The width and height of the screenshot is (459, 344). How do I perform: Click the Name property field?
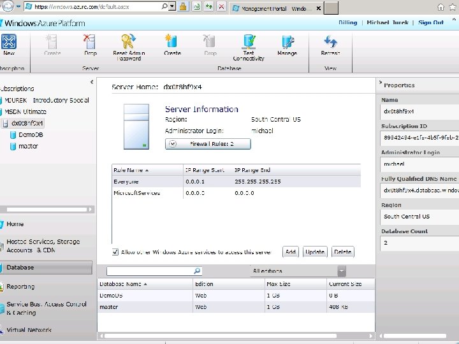point(419,111)
